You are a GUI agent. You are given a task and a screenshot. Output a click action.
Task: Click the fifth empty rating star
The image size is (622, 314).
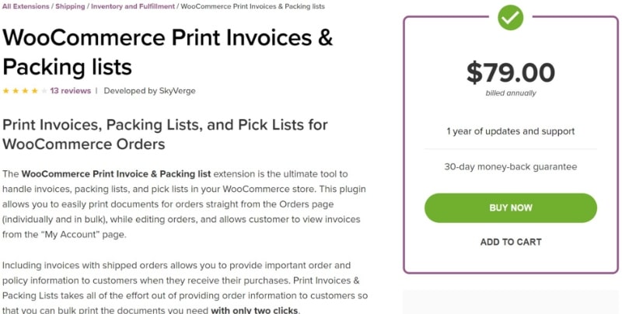click(44, 91)
